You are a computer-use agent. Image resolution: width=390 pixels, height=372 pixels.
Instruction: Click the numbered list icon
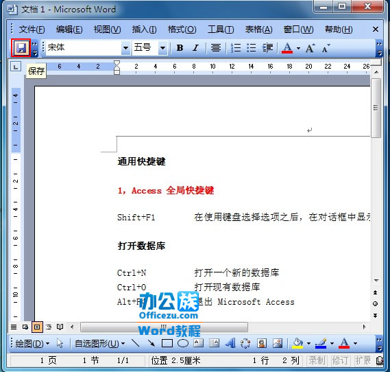(236, 47)
